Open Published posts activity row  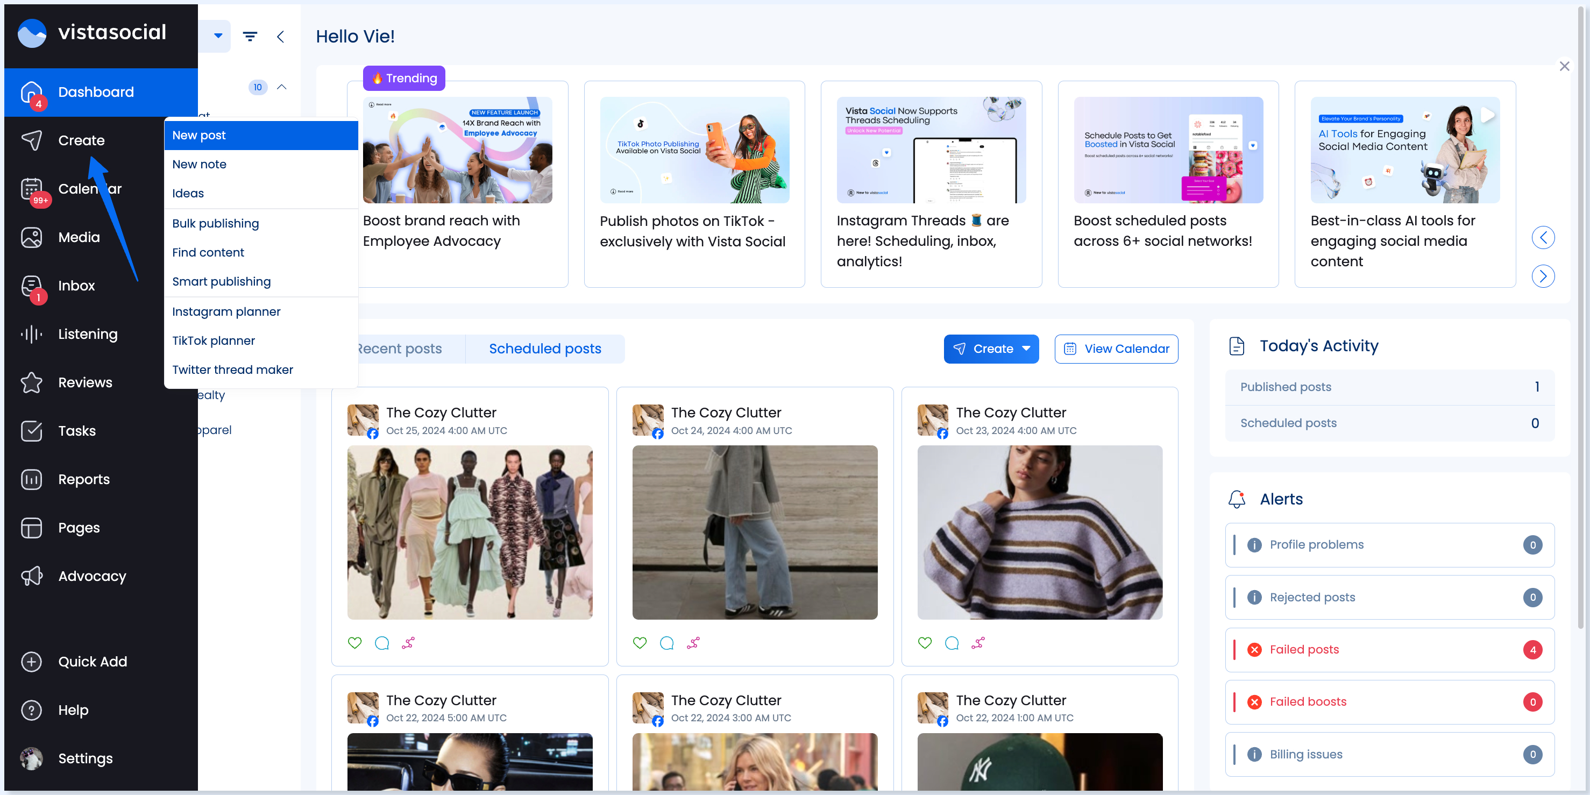[x=1389, y=387]
